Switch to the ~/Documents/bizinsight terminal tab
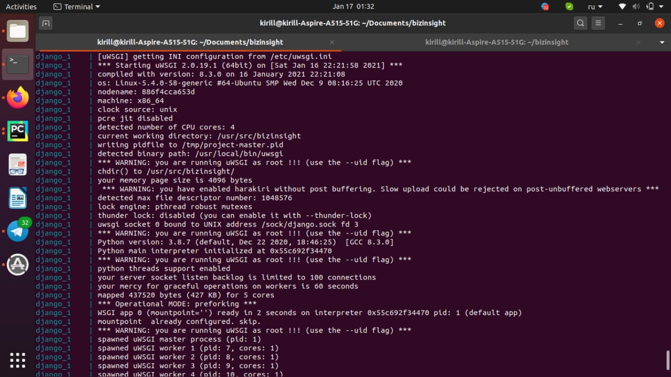Viewport: 671px width, 377px height. 190,42
